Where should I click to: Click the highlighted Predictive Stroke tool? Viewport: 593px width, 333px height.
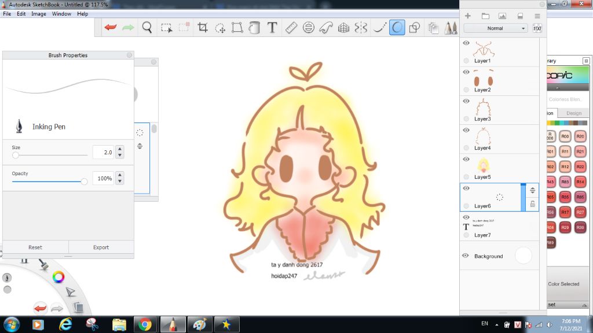coord(397,27)
